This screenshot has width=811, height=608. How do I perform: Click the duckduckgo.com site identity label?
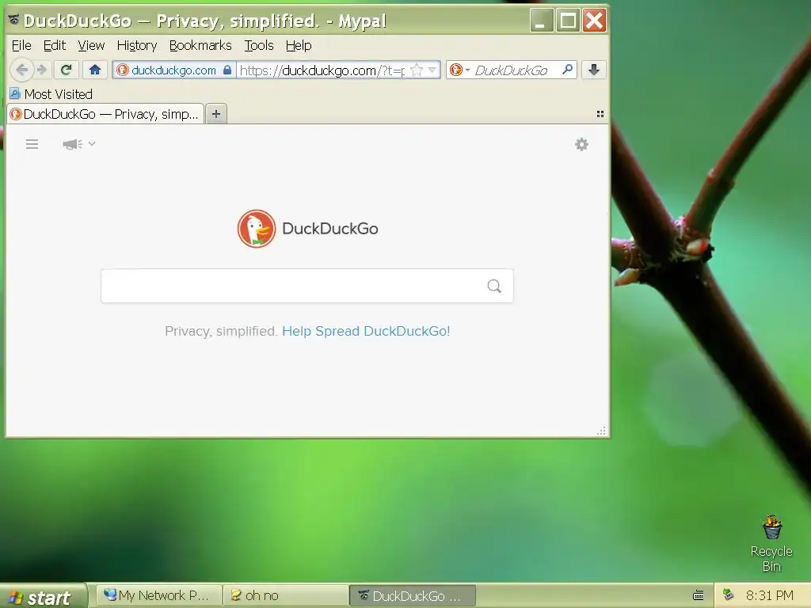[x=173, y=70]
